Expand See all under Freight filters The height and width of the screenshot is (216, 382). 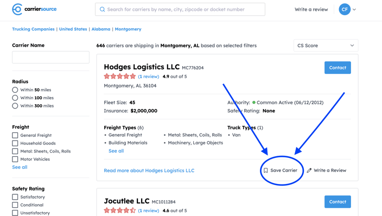(20, 167)
